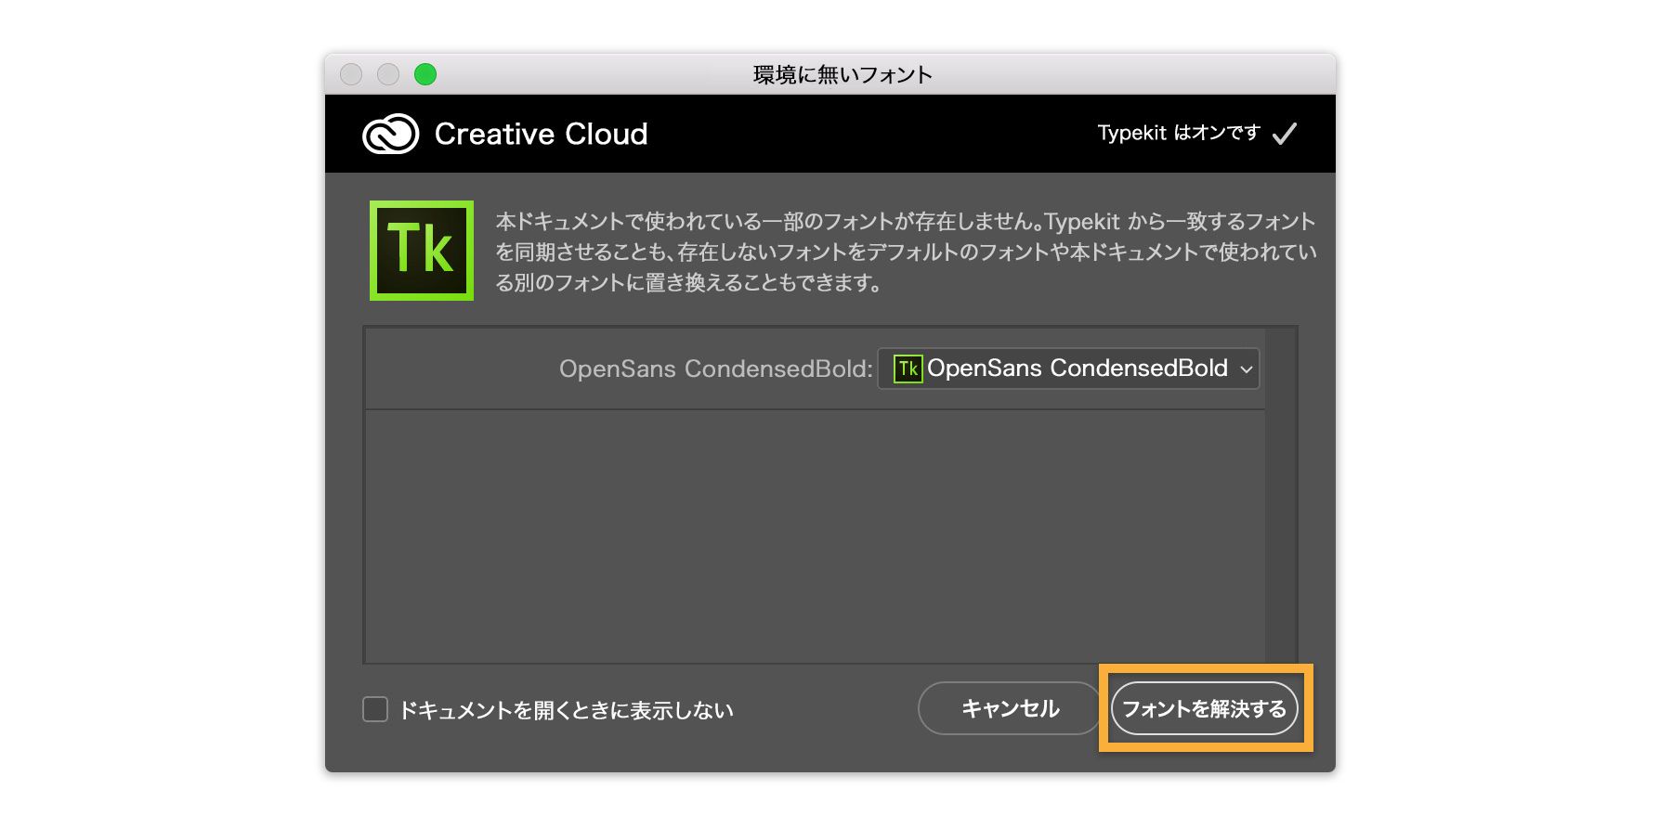This screenshot has width=1672, height=828.
Task: Open the OpenSans CondensedBold replacement dropdown
Action: [x=1068, y=369]
